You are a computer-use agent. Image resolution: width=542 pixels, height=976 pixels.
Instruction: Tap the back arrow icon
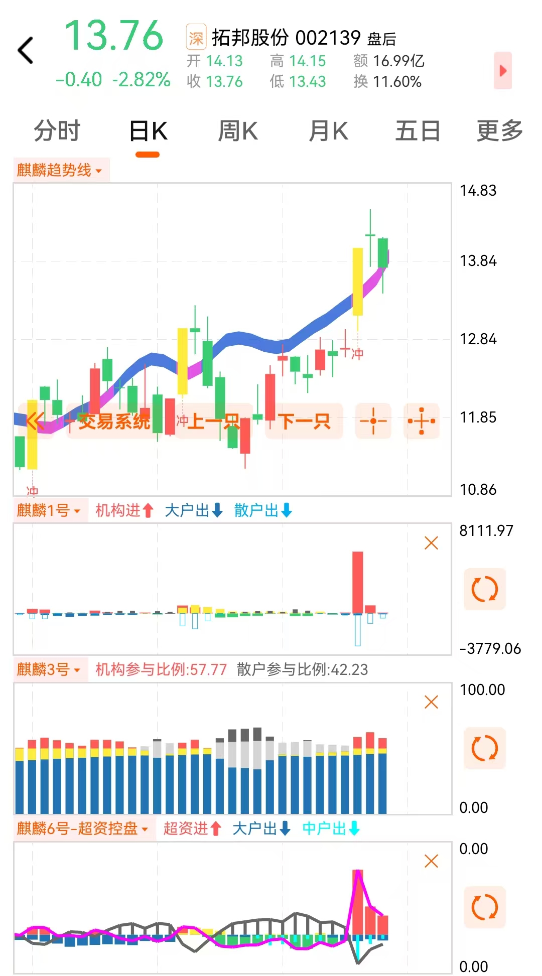tap(25, 51)
